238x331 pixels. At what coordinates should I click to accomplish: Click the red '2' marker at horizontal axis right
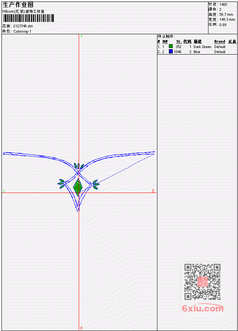(153, 191)
